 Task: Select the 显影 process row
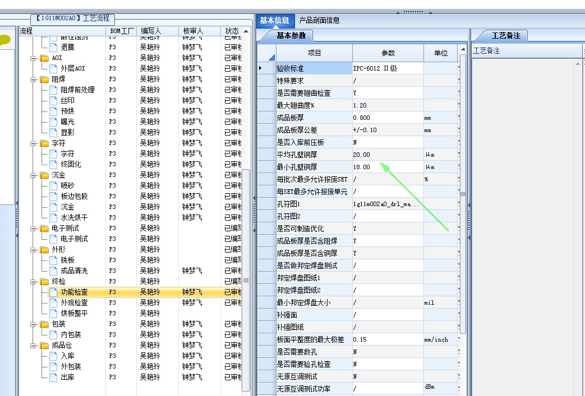click(131, 133)
